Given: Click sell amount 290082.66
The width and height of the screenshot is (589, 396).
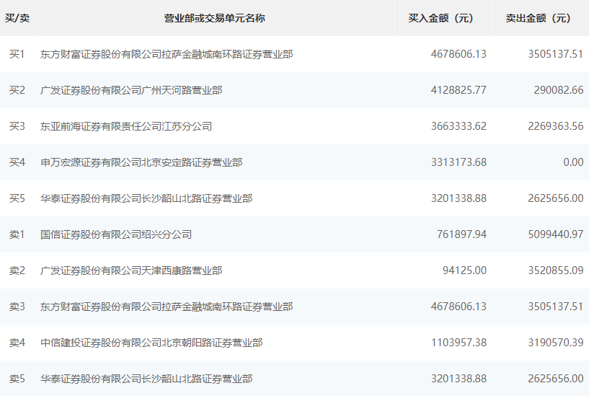Looking at the screenshot, I should (x=559, y=90).
